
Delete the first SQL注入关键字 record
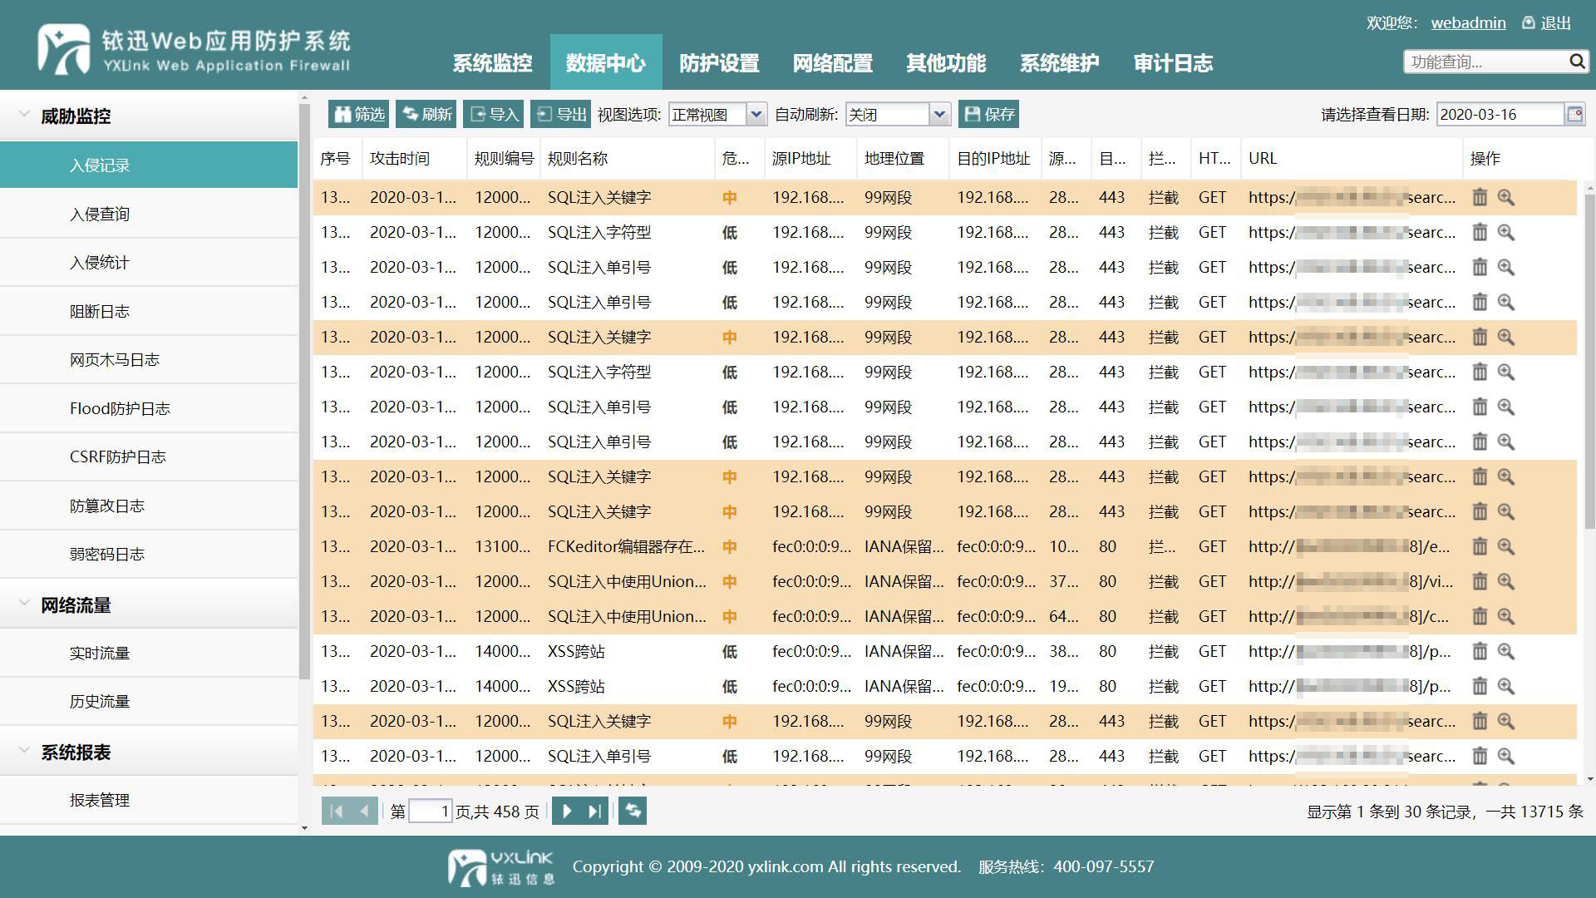[1480, 197]
